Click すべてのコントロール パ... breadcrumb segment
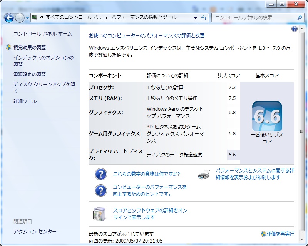308x246 pixels. [x=74, y=17]
